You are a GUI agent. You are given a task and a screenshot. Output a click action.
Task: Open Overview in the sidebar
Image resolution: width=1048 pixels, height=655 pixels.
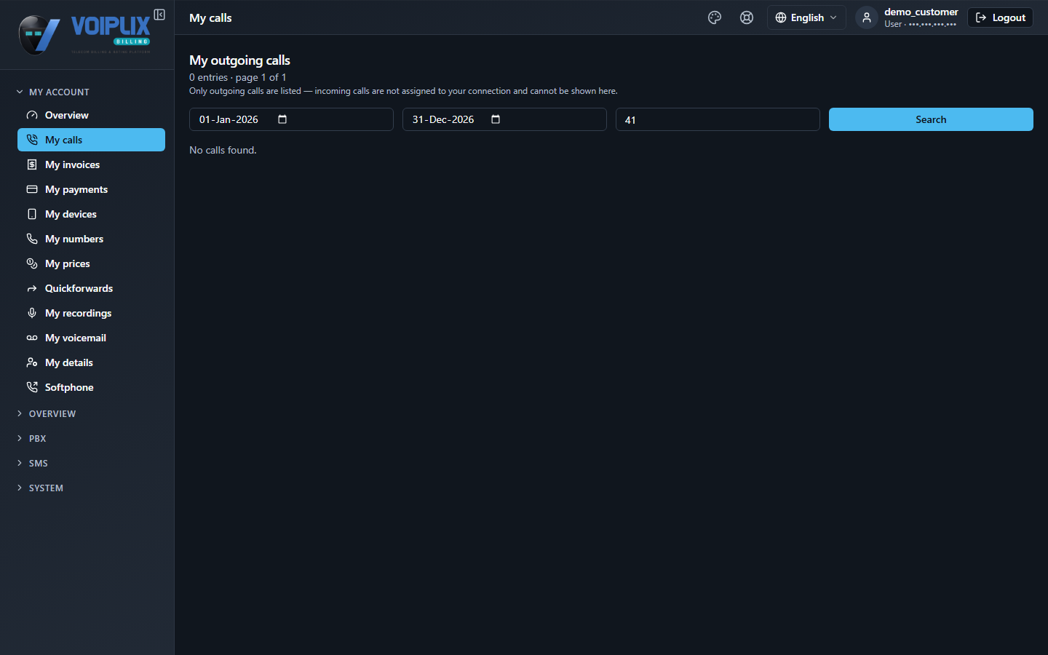click(91, 115)
